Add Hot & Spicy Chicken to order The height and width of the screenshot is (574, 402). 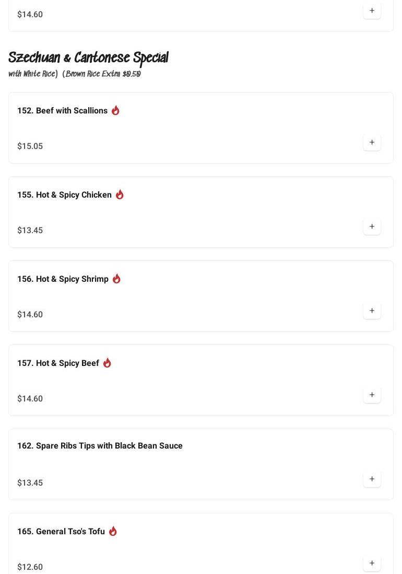[372, 227]
